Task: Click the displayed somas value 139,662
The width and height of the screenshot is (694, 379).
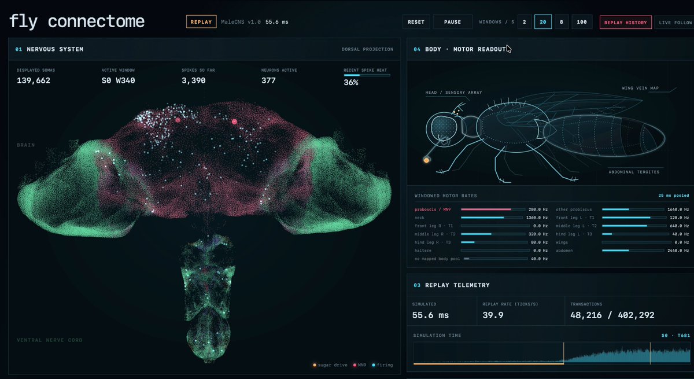Action: pos(34,80)
